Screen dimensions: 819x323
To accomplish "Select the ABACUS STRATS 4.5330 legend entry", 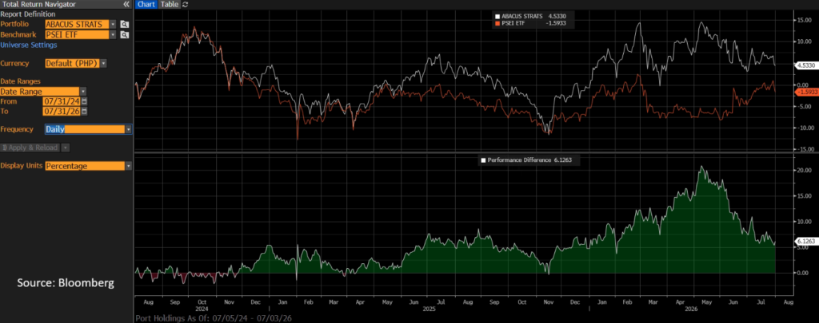I will [x=530, y=16].
